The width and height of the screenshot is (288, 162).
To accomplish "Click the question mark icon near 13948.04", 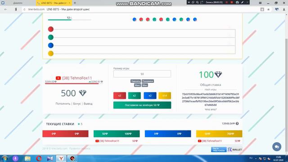I will (237, 124).
